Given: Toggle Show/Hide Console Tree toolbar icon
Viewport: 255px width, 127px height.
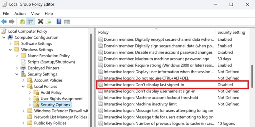Looking at the screenshot, I should click(x=30, y=21).
